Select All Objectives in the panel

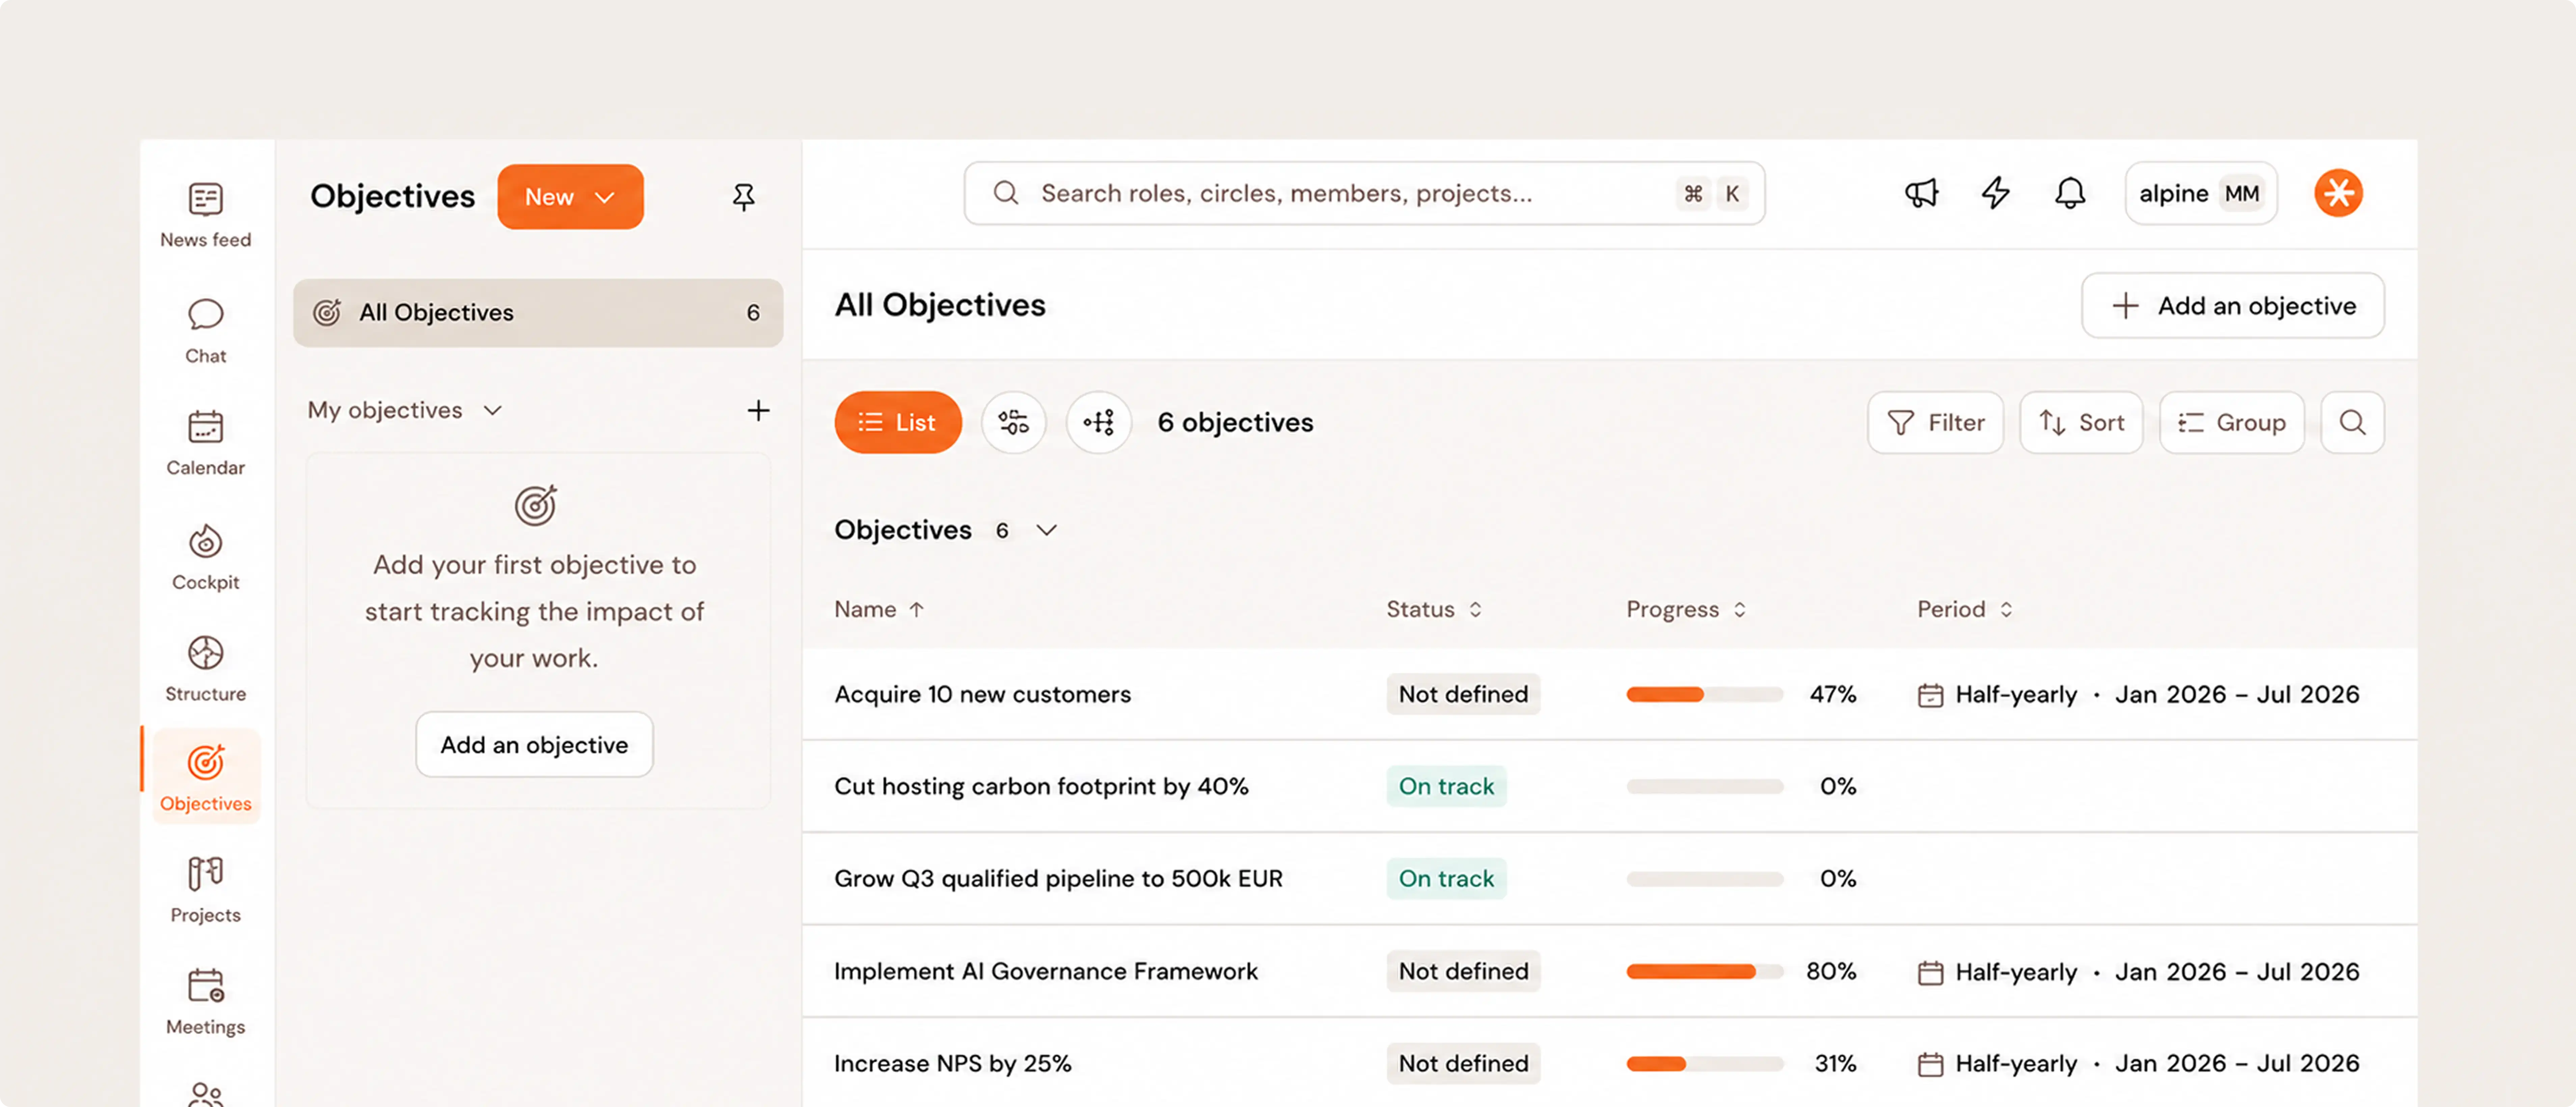[x=538, y=313]
